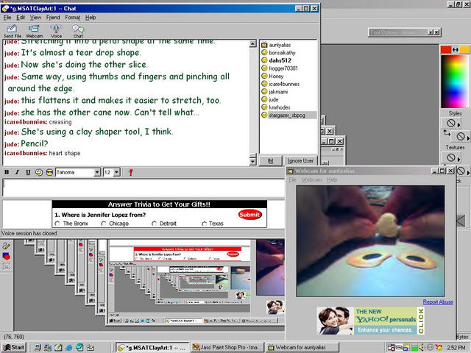Viewport: 471px width, 353px height.
Task: Select user stargazer_sbpcg in the list
Action: coord(287,115)
